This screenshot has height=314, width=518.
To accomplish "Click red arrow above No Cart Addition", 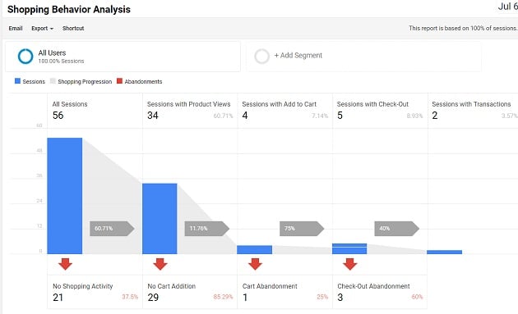I will pos(160,264).
